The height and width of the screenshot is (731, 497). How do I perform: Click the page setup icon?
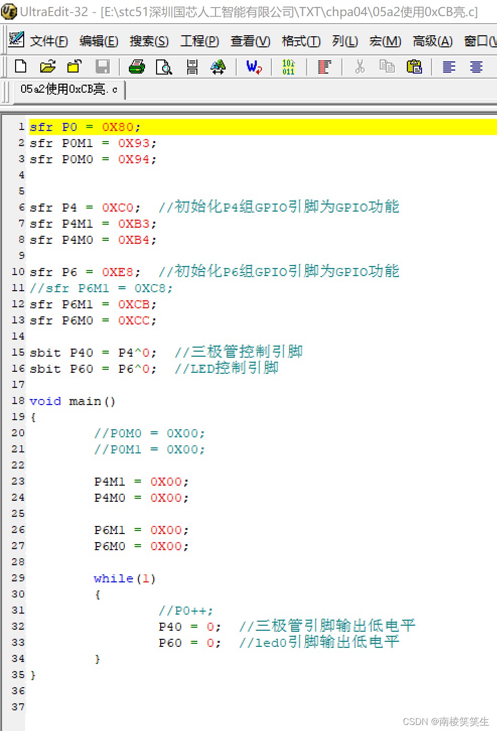tap(192, 67)
